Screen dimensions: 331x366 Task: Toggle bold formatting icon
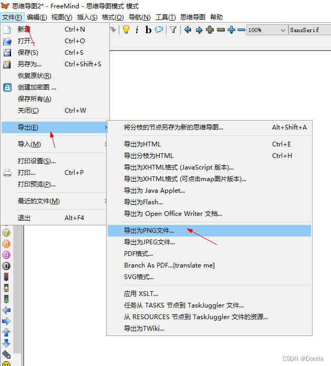point(148,30)
